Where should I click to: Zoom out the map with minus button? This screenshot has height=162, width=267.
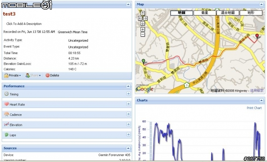coord(143,35)
